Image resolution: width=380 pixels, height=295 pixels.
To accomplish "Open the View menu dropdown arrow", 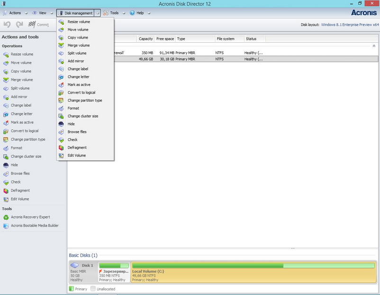I will (x=51, y=13).
